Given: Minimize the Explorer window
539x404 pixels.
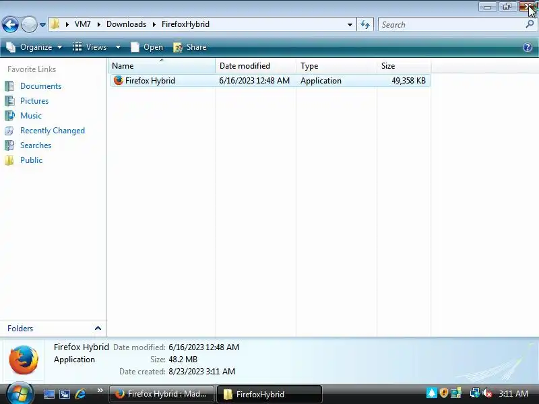Looking at the screenshot, I should [487, 7].
